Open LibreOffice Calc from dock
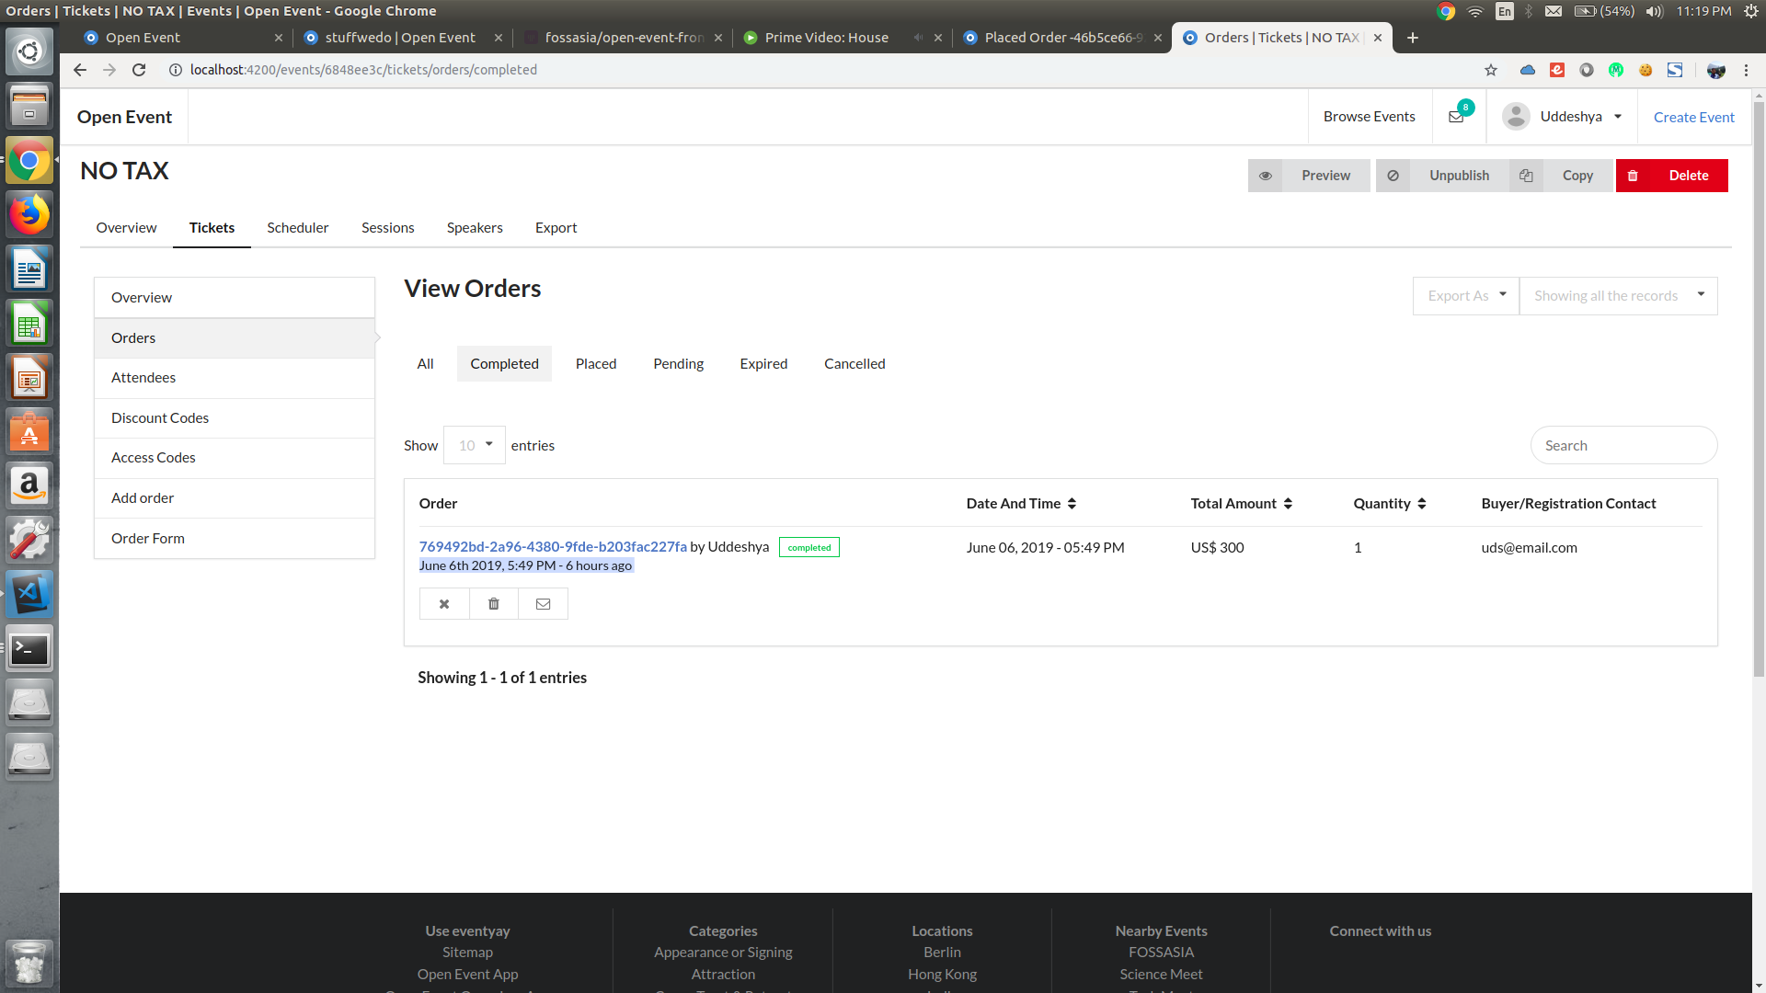This screenshot has height=993, width=1766. click(29, 324)
